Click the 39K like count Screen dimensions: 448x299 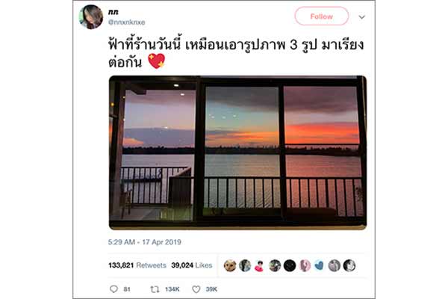(211, 289)
